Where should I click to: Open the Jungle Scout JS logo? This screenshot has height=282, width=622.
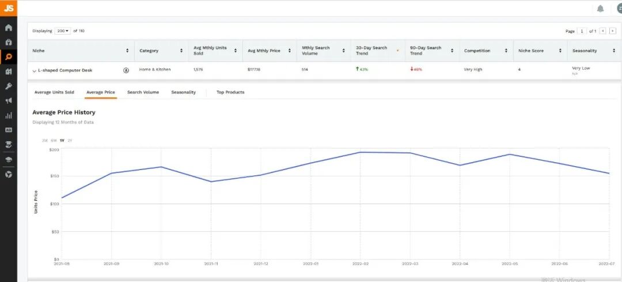pos(8,8)
